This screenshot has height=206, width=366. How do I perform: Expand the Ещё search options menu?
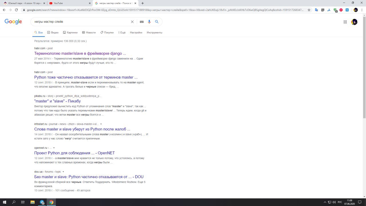coord(122,33)
